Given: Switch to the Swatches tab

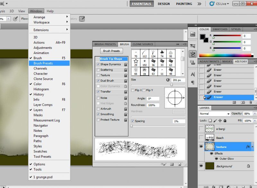Looking at the screenshot, I should click(220, 29).
